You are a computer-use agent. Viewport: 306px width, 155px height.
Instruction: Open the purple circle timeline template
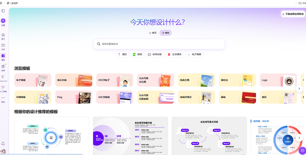130,136
